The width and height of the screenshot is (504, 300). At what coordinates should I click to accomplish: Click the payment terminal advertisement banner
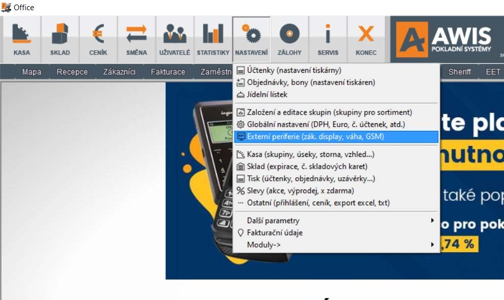point(335,180)
